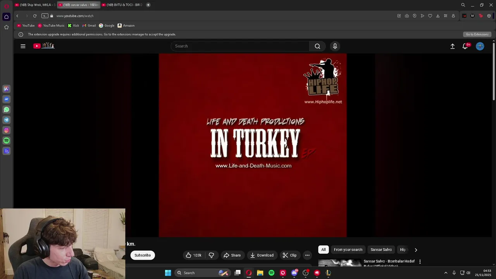Click the tab search magnifier icon

[x=463, y=5]
